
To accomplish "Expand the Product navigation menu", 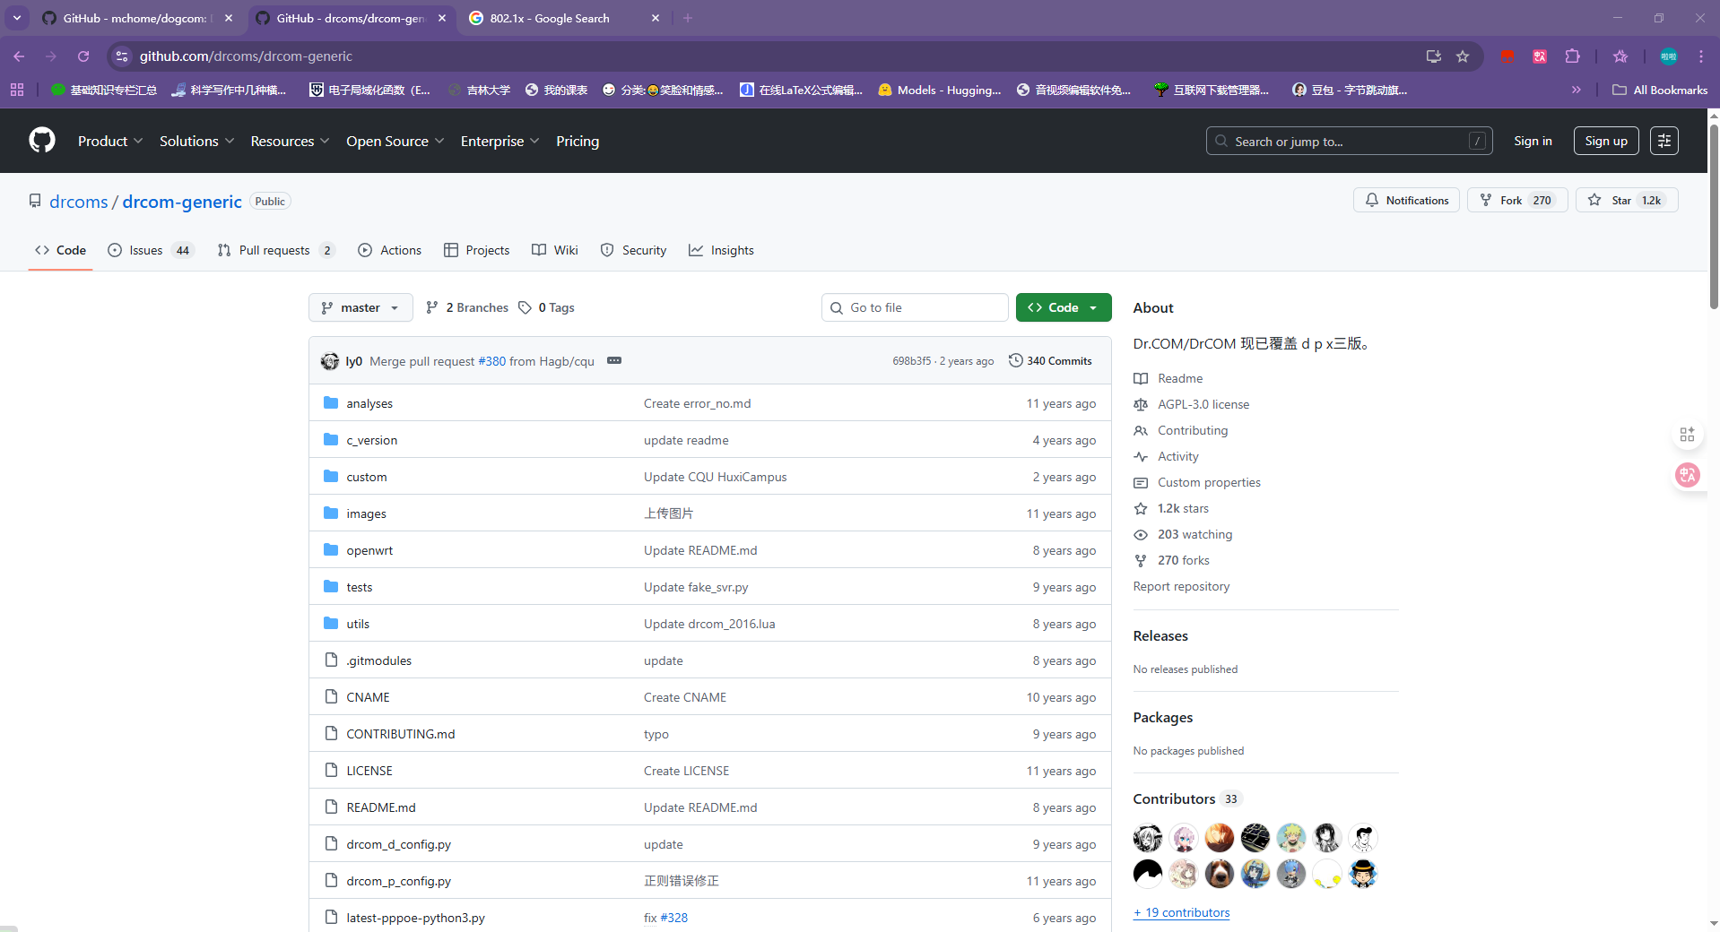I will point(109,142).
